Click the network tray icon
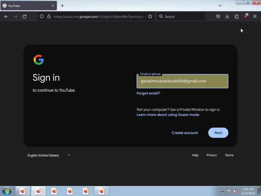This screenshot has height=196, width=261. (x=223, y=191)
